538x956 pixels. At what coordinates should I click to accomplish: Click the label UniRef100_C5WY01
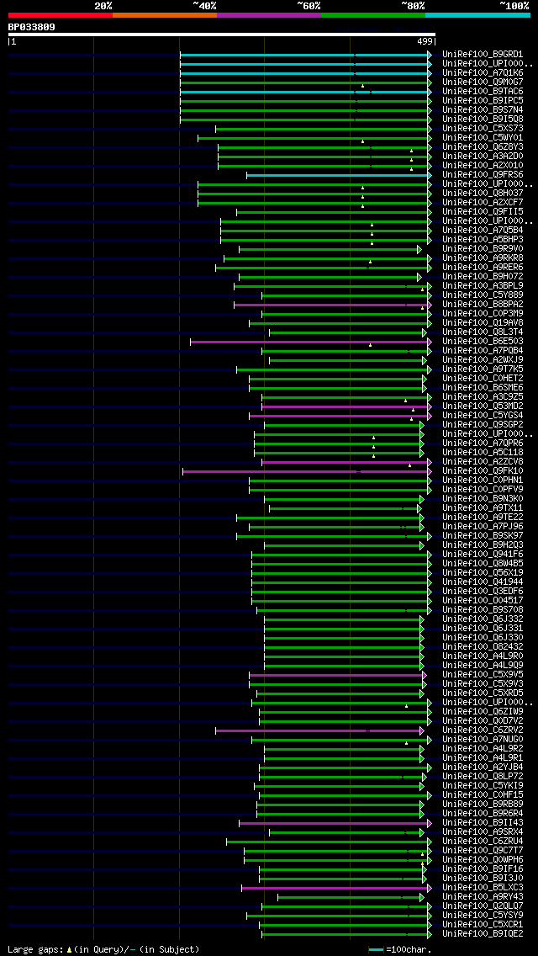click(x=483, y=138)
